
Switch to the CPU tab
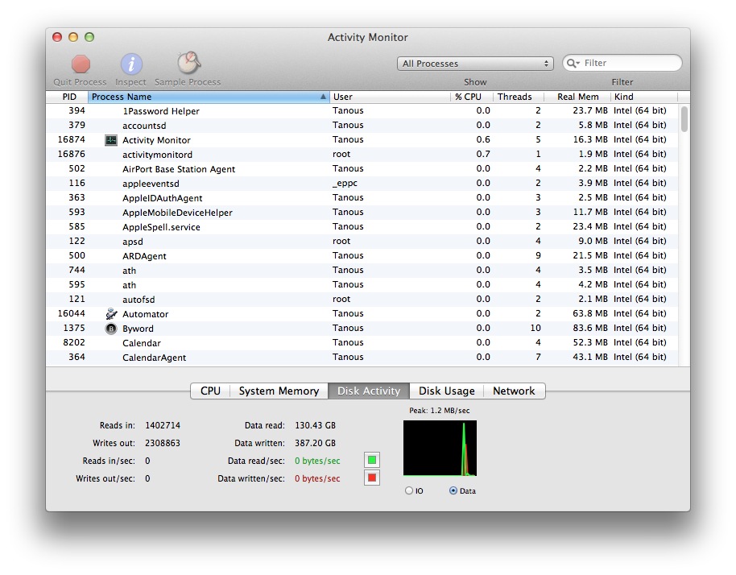(210, 391)
